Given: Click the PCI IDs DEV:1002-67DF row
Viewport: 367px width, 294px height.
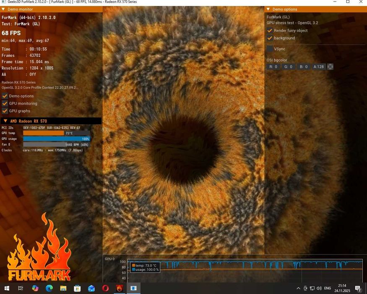Looking at the screenshot, I should tap(41, 128).
